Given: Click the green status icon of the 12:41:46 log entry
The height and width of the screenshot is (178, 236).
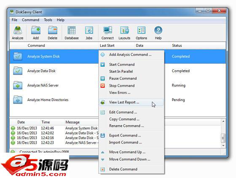Looking at the screenshot, I should (x=13, y=128).
